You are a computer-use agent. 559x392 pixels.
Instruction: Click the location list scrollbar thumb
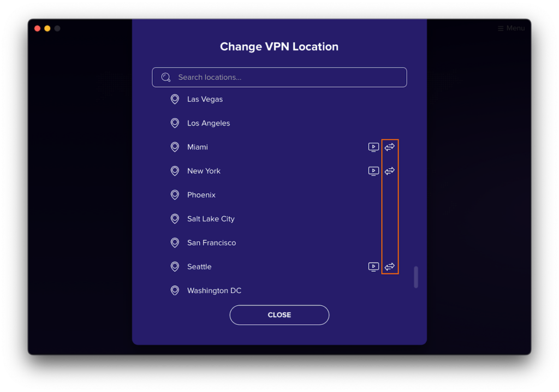415,277
